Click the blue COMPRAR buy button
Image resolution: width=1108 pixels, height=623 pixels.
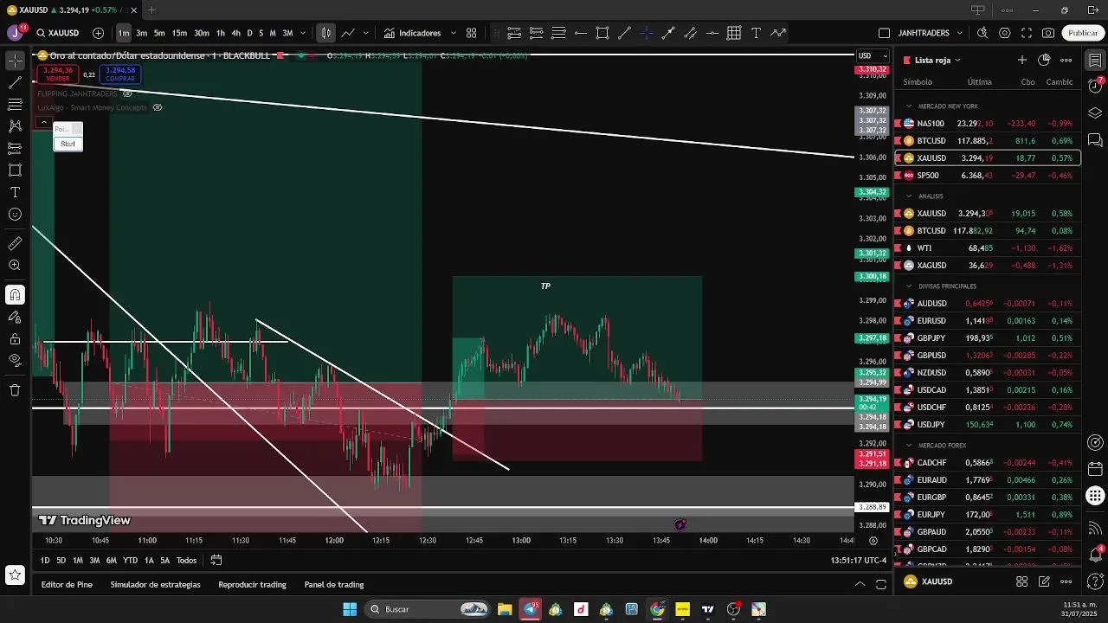[120, 74]
